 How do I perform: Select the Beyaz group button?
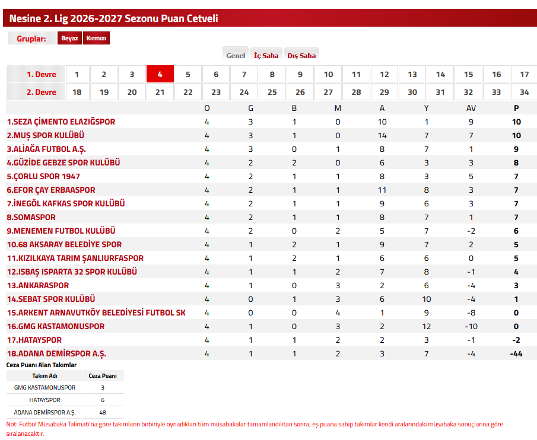pos(69,38)
